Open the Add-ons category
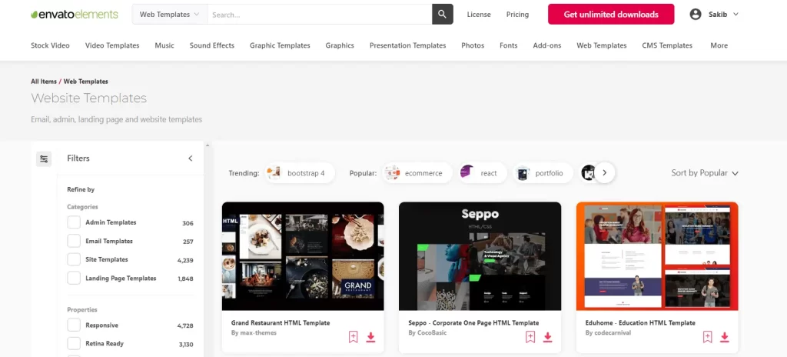787x357 pixels. point(547,45)
